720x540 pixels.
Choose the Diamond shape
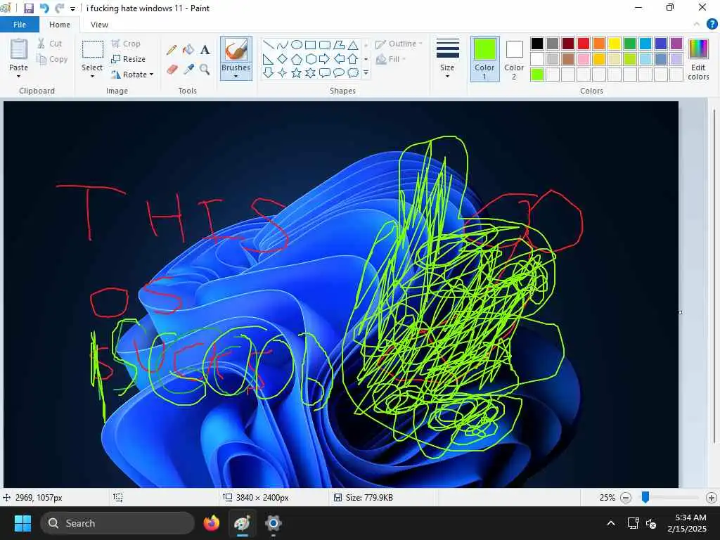(283, 59)
